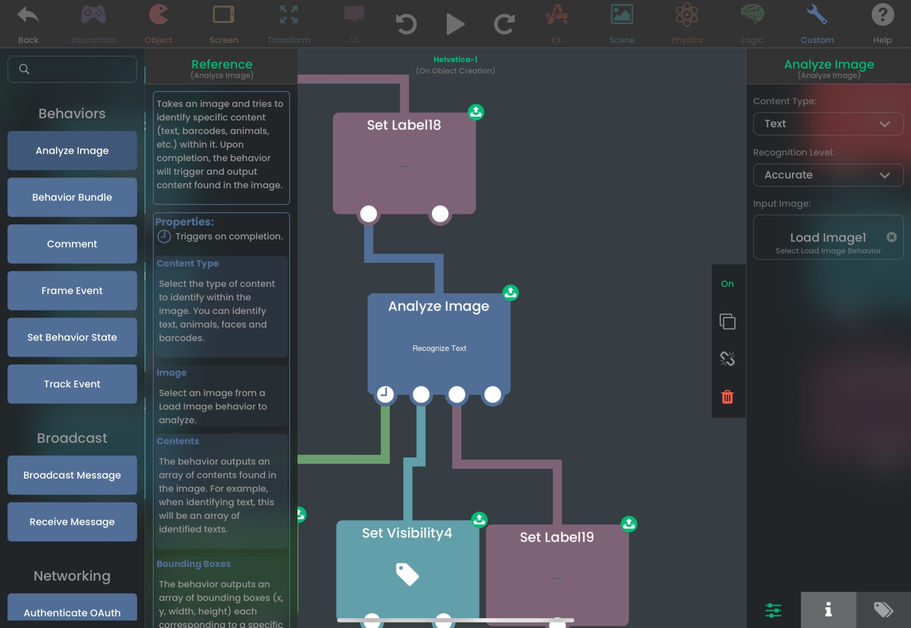The width and height of the screenshot is (911, 628).
Task: Remove the Load Image1 input selection
Action: [892, 237]
